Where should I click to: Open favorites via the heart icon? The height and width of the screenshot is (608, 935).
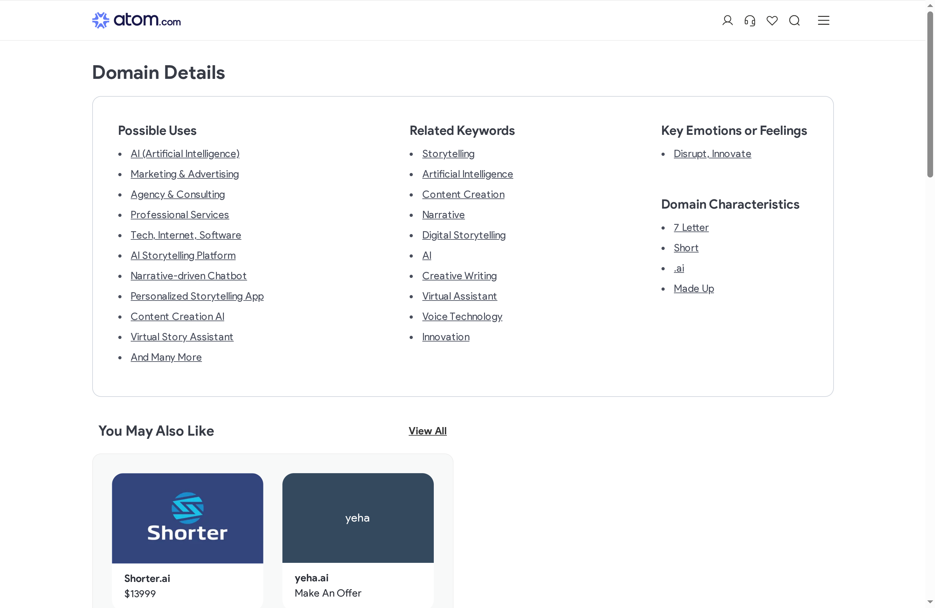click(x=772, y=20)
